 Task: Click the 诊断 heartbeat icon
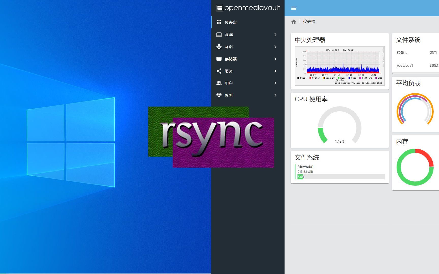point(219,95)
